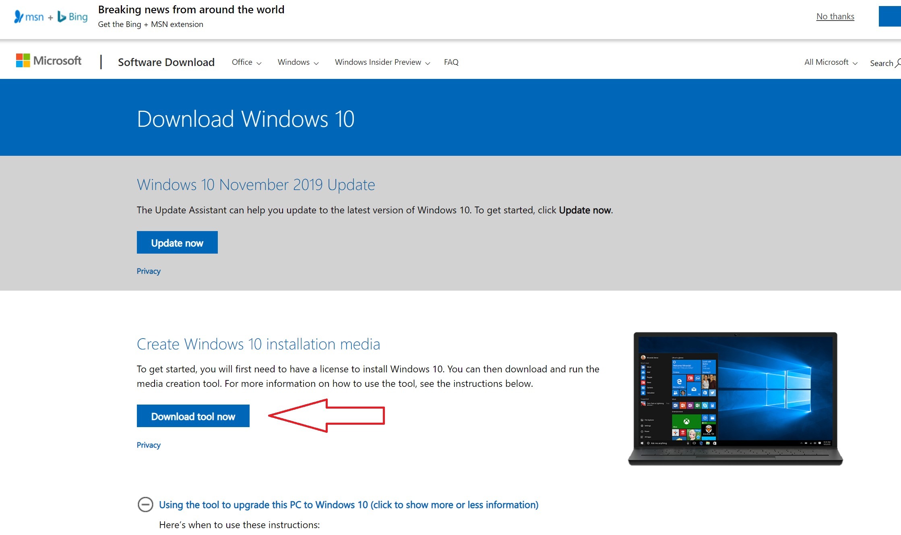This screenshot has width=901, height=535.
Task: Click the Windows 10 laptop image
Action: click(x=735, y=399)
